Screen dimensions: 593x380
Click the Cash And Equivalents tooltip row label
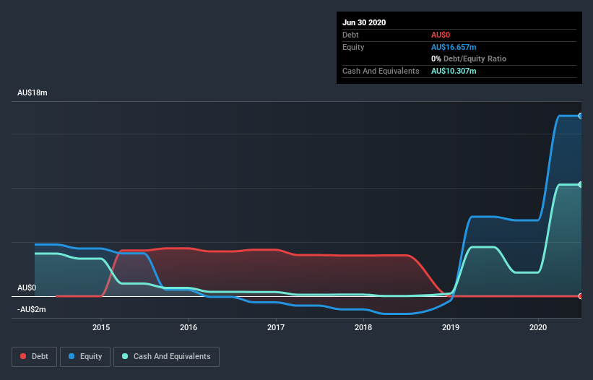(381, 71)
